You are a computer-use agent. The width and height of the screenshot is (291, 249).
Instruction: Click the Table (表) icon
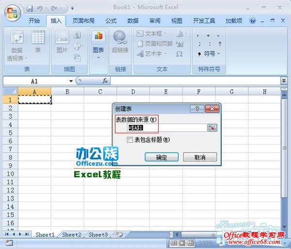(x=38, y=42)
